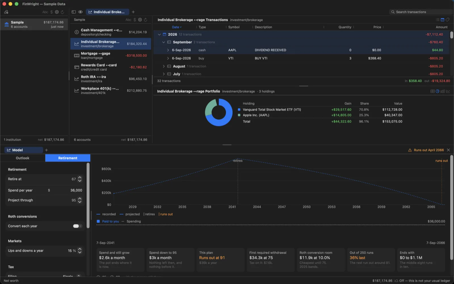Refresh the Sample accounts panel
454x284 pixels.
point(146,20)
